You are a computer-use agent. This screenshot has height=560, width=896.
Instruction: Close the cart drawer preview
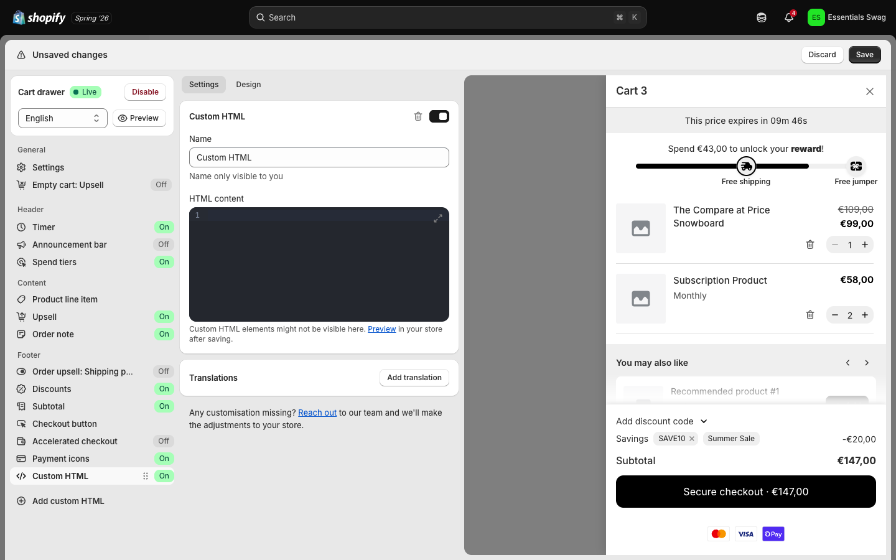(x=870, y=91)
